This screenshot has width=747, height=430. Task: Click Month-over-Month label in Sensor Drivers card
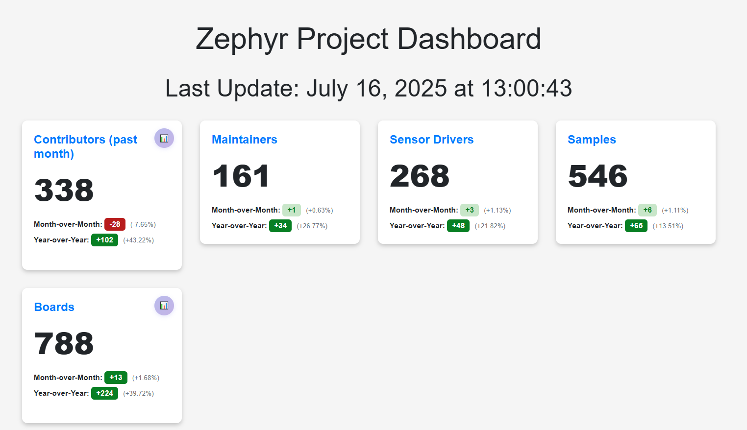coord(424,210)
